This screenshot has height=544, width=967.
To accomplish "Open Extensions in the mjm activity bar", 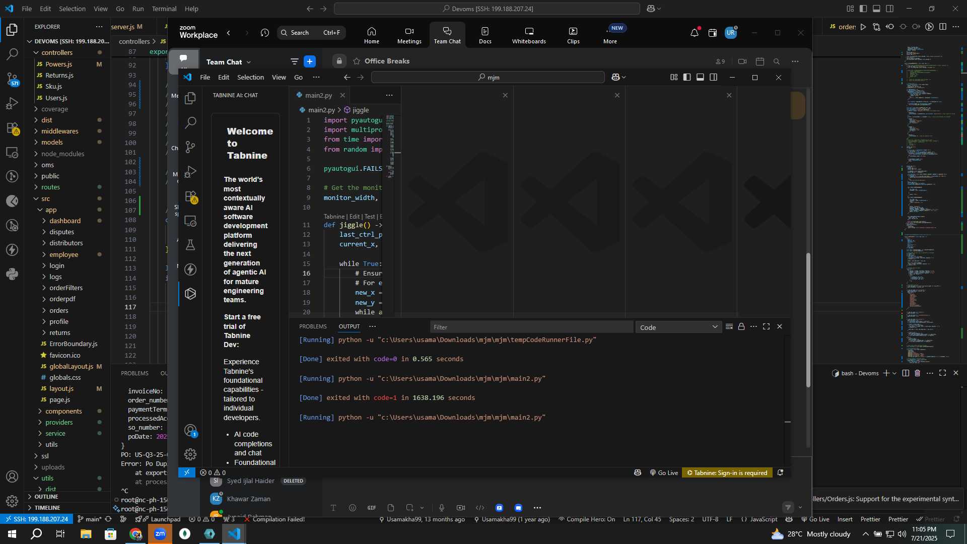I will pyautogui.click(x=190, y=196).
